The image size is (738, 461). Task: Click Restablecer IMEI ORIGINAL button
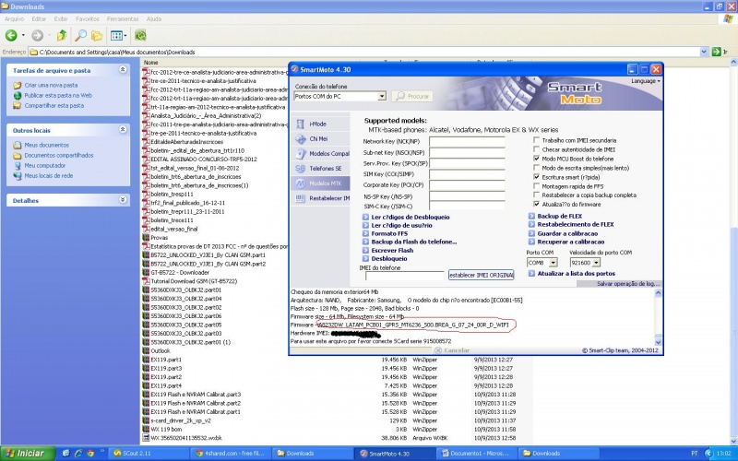point(481,275)
